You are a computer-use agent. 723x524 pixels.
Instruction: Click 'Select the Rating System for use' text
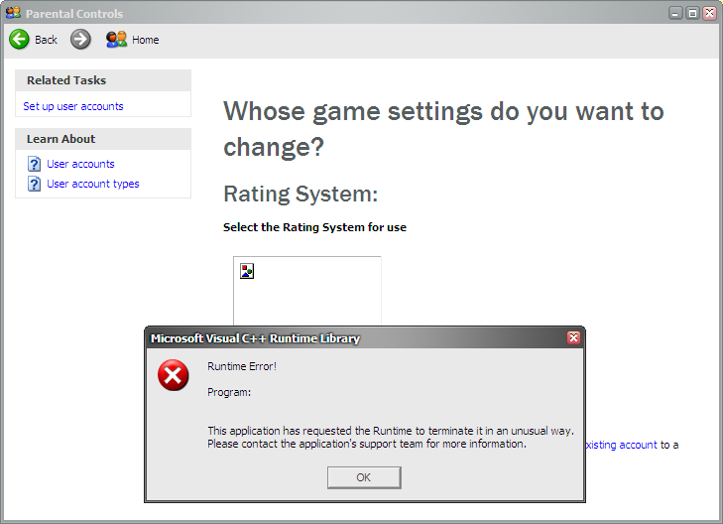[315, 227]
